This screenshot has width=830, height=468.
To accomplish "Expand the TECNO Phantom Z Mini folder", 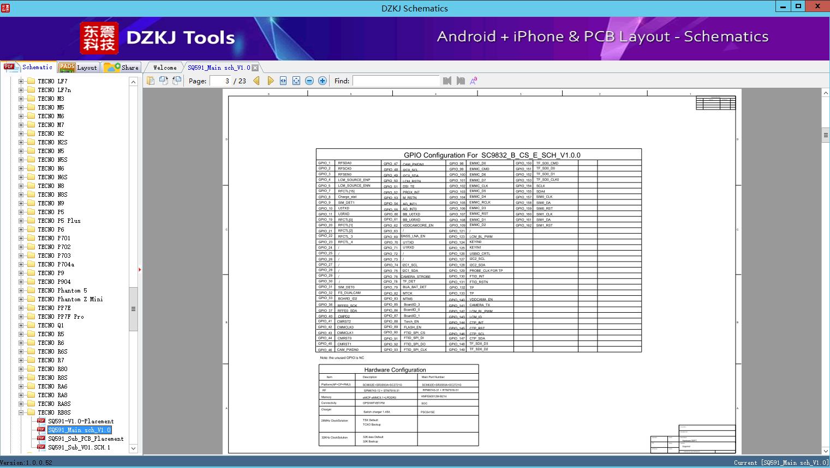I will click(21, 299).
